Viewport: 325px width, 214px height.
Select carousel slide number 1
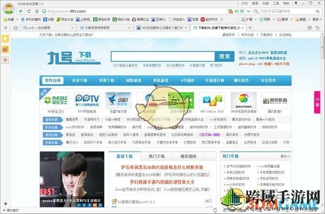coord(79,205)
